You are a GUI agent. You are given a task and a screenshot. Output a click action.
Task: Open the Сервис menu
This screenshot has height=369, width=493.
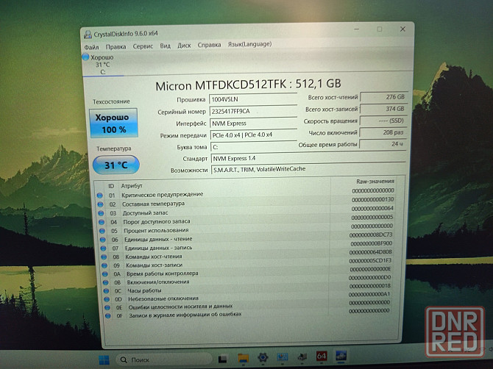click(x=143, y=46)
